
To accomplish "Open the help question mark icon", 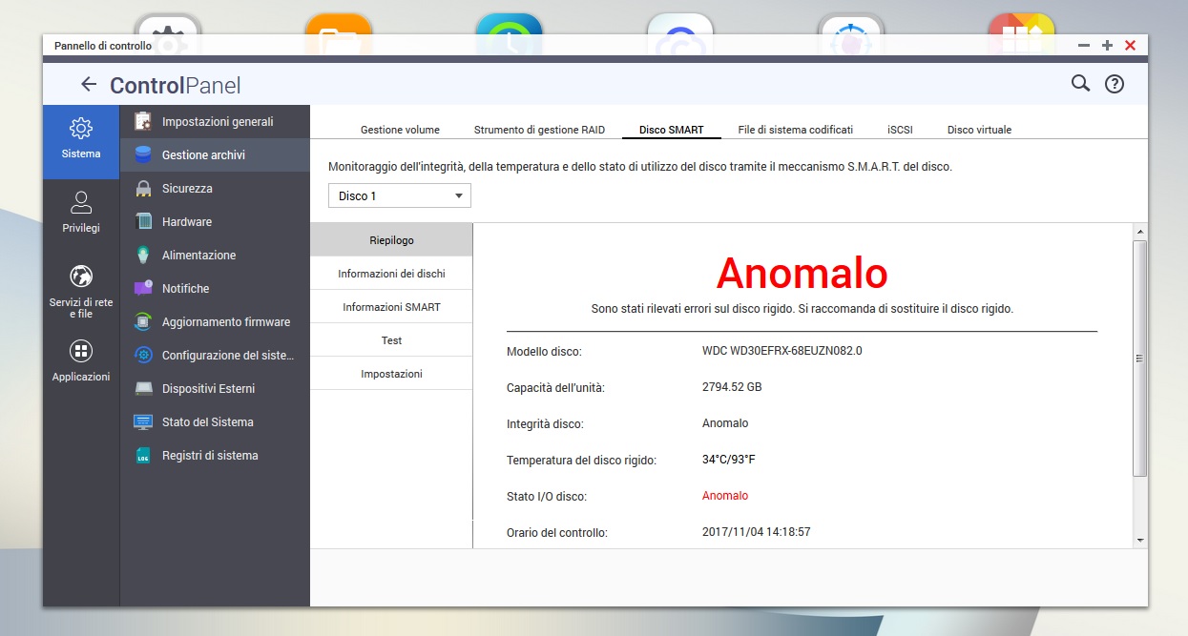I will [x=1114, y=84].
